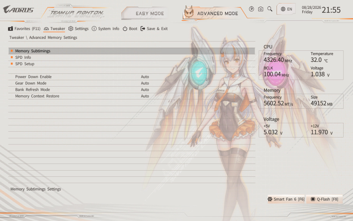The height and width of the screenshot is (221, 353).
Task: Click the CPU voltage 1.038 V value
Action: [320, 74]
